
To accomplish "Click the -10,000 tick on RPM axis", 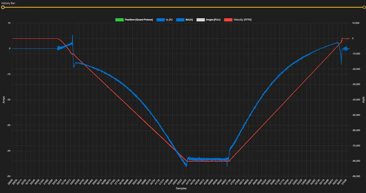I will pos(356,54).
